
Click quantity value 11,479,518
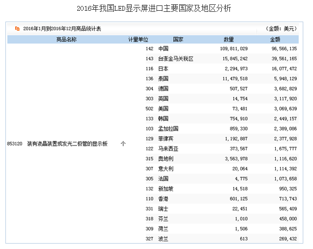235,79
